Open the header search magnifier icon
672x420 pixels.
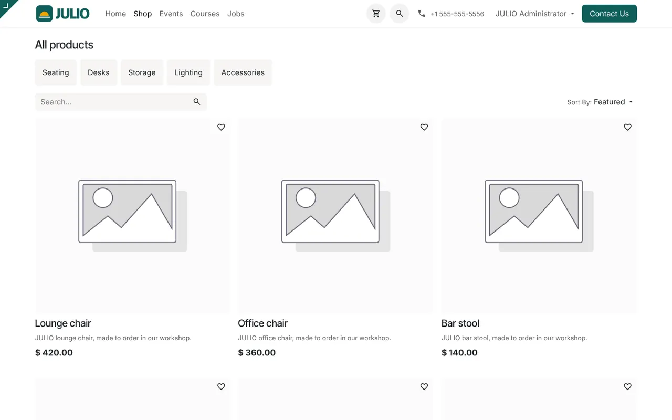(x=400, y=14)
